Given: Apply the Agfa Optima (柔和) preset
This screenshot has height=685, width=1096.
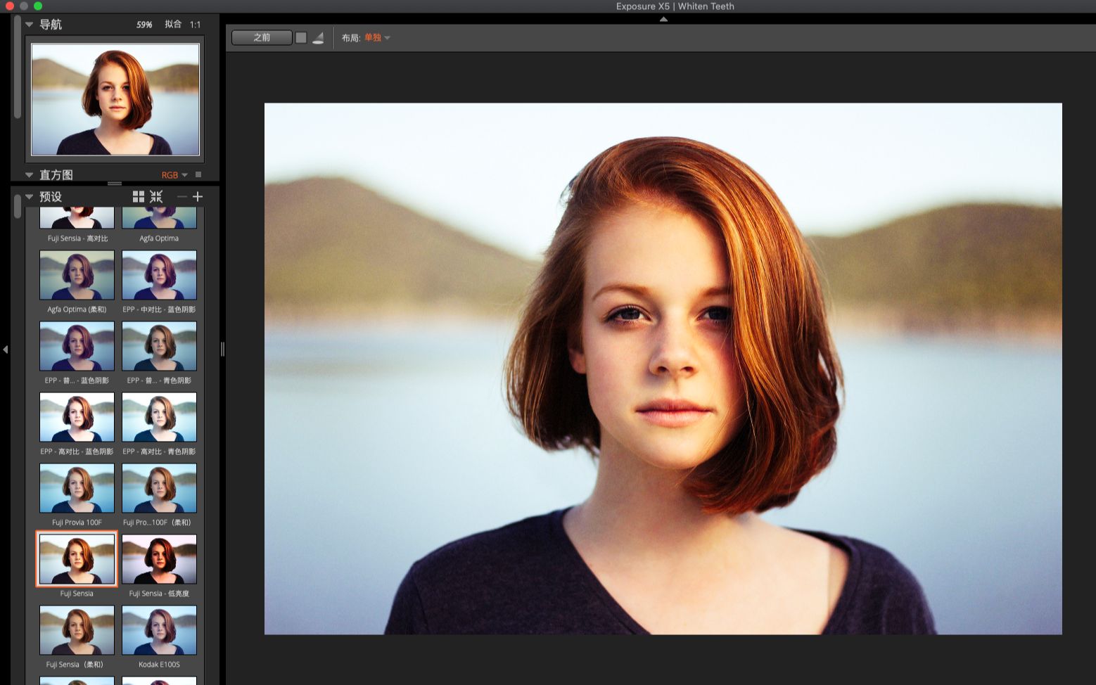Looking at the screenshot, I should point(77,275).
